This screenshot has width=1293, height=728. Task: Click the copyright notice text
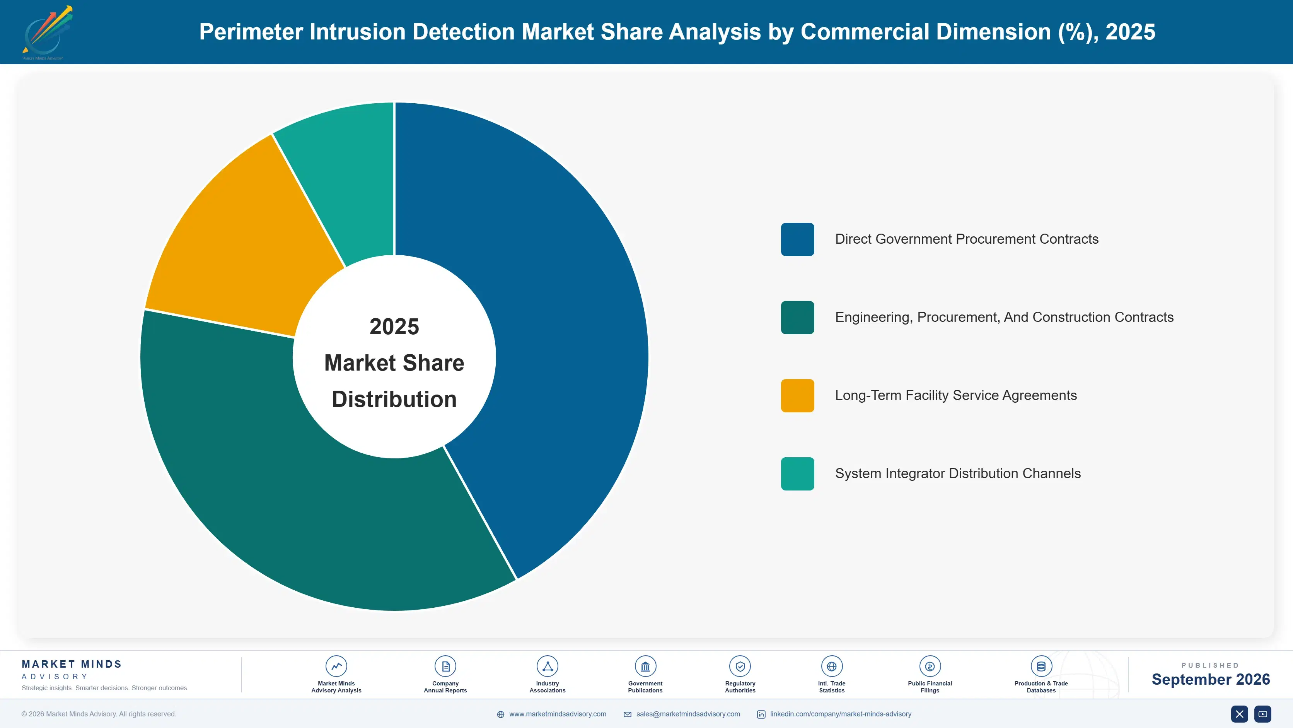(x=99, y=714)
